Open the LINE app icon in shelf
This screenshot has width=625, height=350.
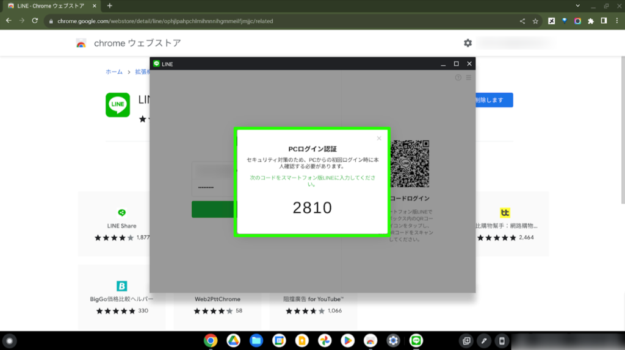click(416, 340)
